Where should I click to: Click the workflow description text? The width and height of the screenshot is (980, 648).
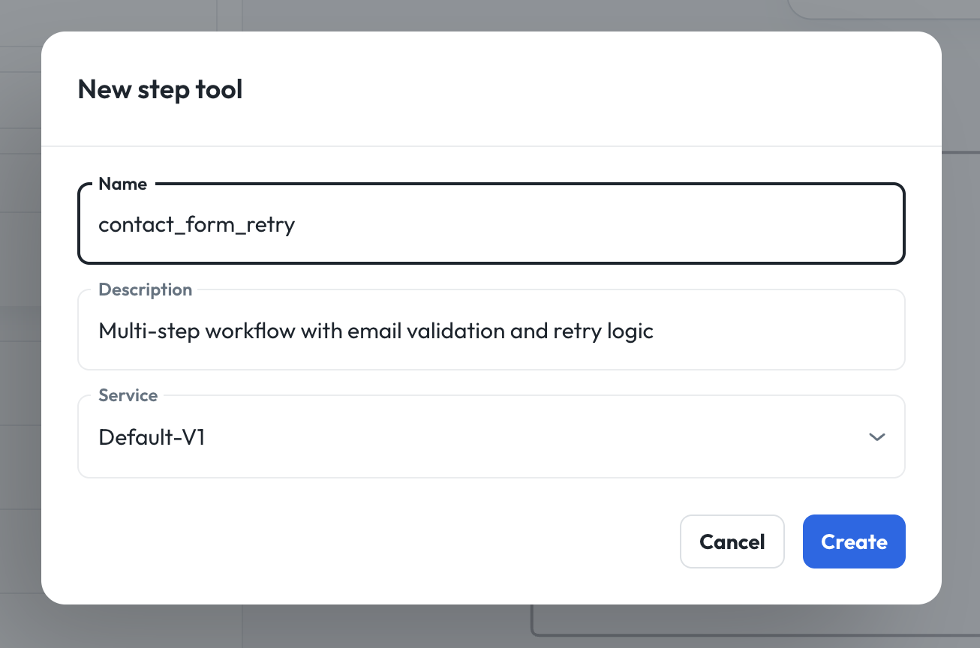point(375,330)
